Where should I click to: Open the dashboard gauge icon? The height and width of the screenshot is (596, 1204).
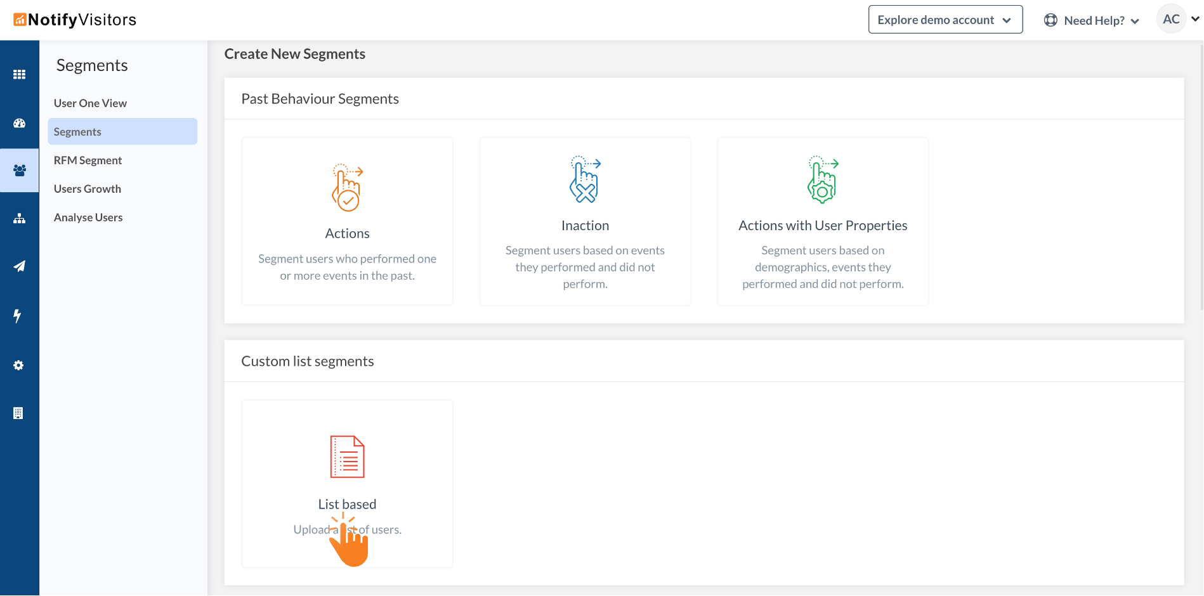tap(19, 123)
